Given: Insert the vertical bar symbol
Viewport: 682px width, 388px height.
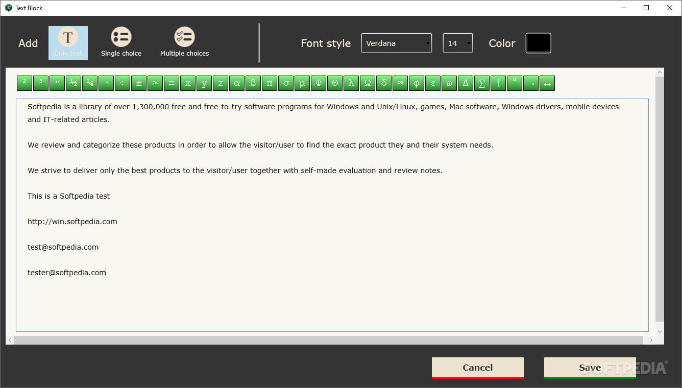Looking at the screenshot, I should point(498,83).
